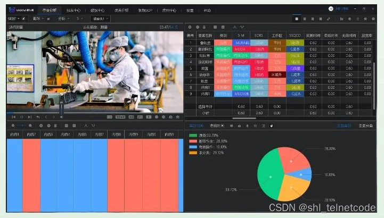Click the red MUDA cell in row 2
Image resolution: width=384 pixels, height=218 pixels.
[x=241, y=49]
